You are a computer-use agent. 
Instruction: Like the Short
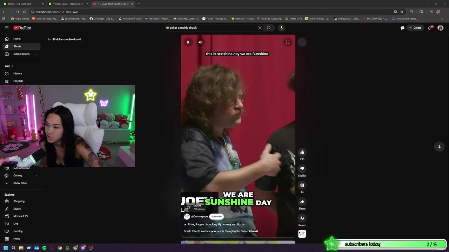(302, 152)
